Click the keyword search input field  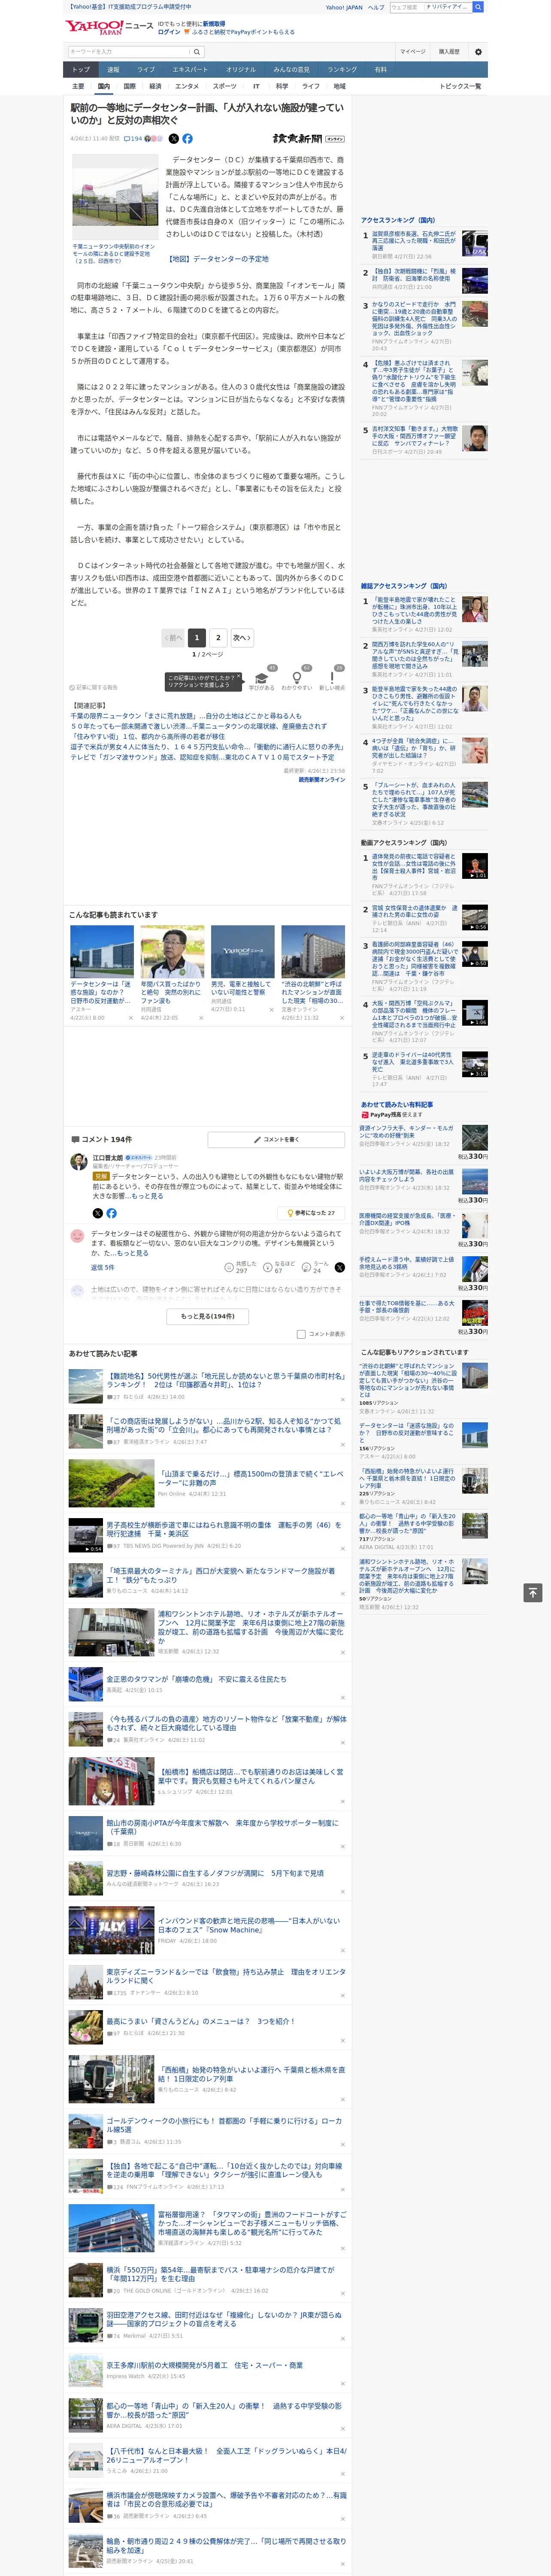click(x=129, y=52)
